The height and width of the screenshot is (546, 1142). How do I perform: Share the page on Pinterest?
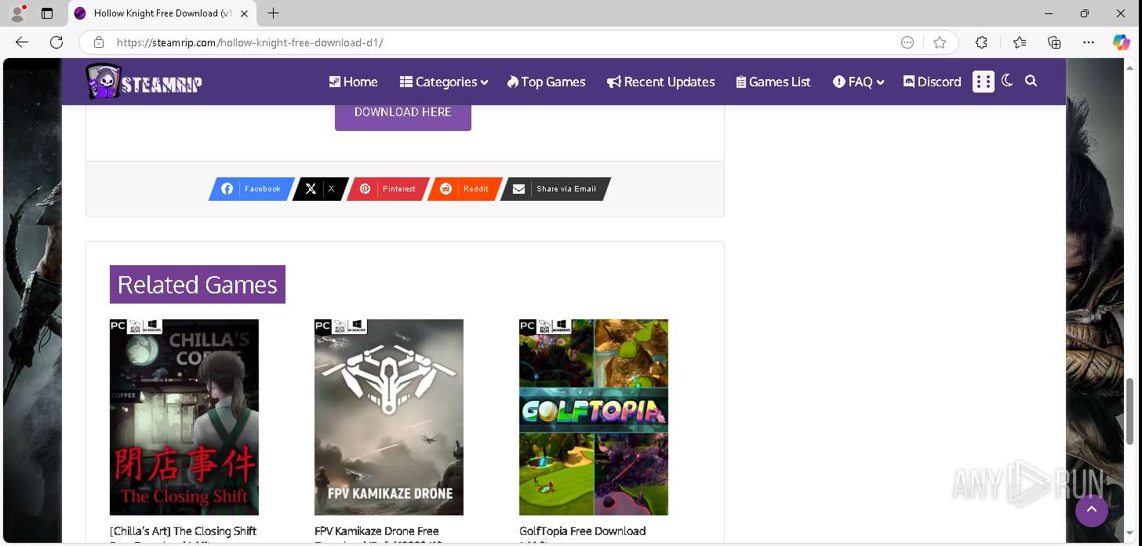click(387, 189)
